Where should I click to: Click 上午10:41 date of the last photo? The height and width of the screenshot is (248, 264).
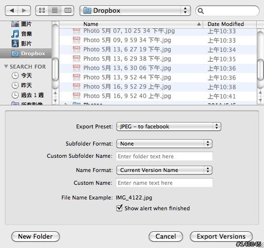[221, 97]
